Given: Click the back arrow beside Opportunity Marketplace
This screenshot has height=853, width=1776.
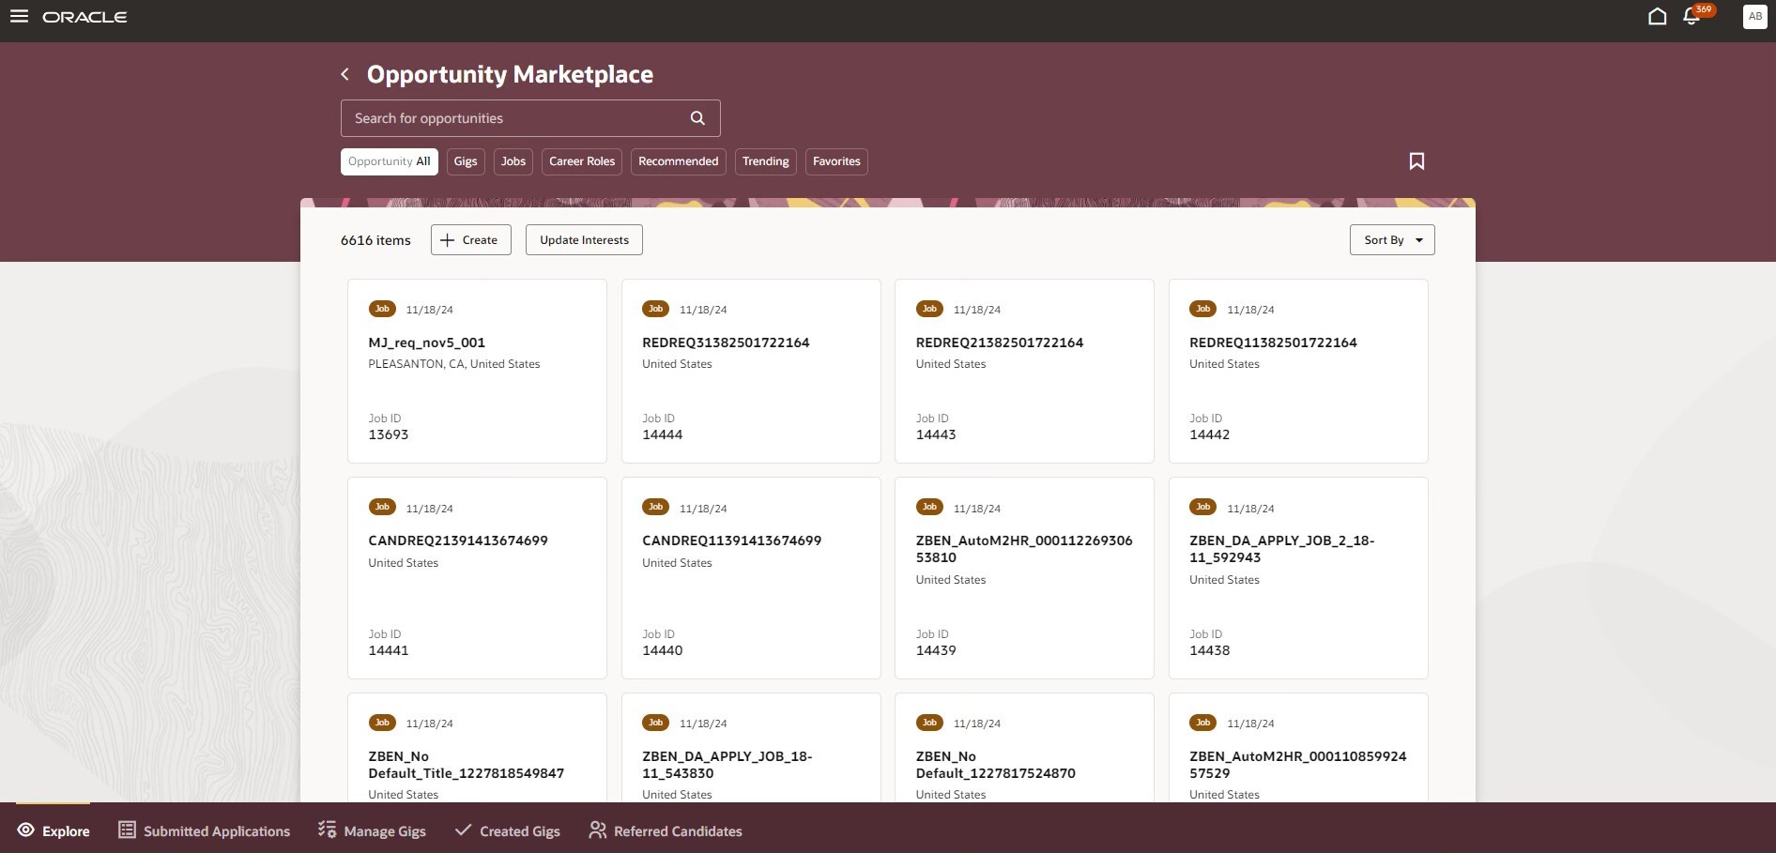Looking at the screenshot, I should [345, 74].
